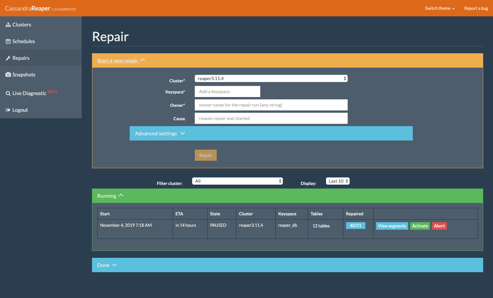Open the Snapshots section
Screen dimensions: 493x298
[x=41, y=75]
